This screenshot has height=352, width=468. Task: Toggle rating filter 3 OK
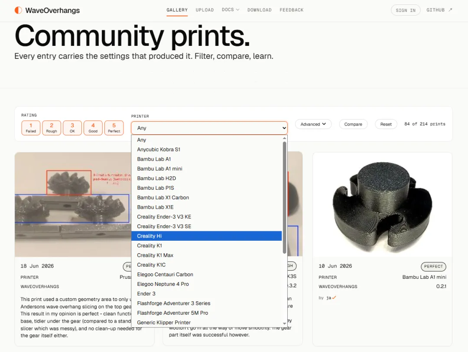[72, 128]
